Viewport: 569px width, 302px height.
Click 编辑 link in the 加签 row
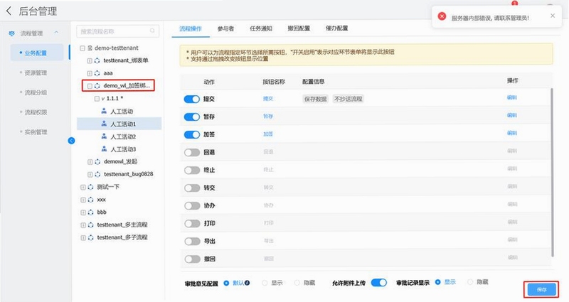point(512,133)
